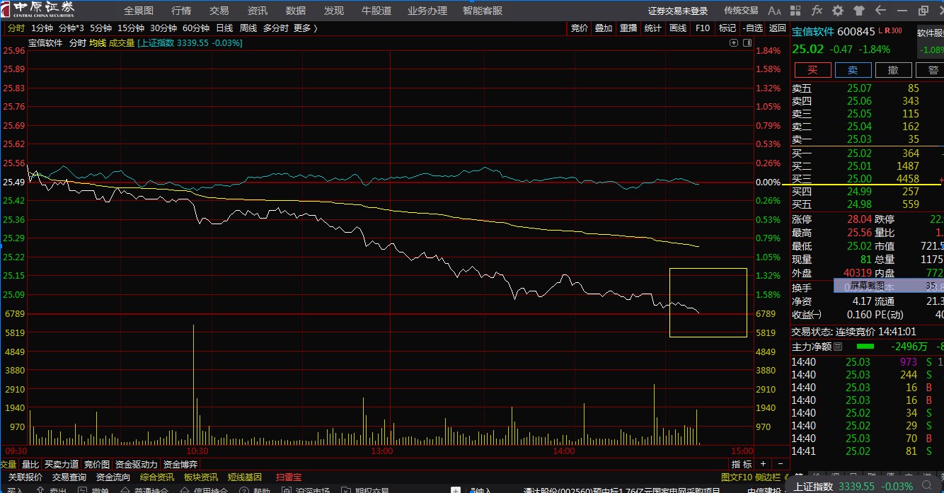This screenshot has height=493, width=944.
Task: Select the 5分钟 period tab
Action: pyautogui.click(x=101, y=28)
